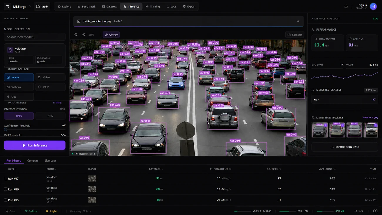Image resolution: width=382 pixels, height=215 pixels.
Task: Zoom out of the image
Action: pyautogui.click(x=84, y=35)
